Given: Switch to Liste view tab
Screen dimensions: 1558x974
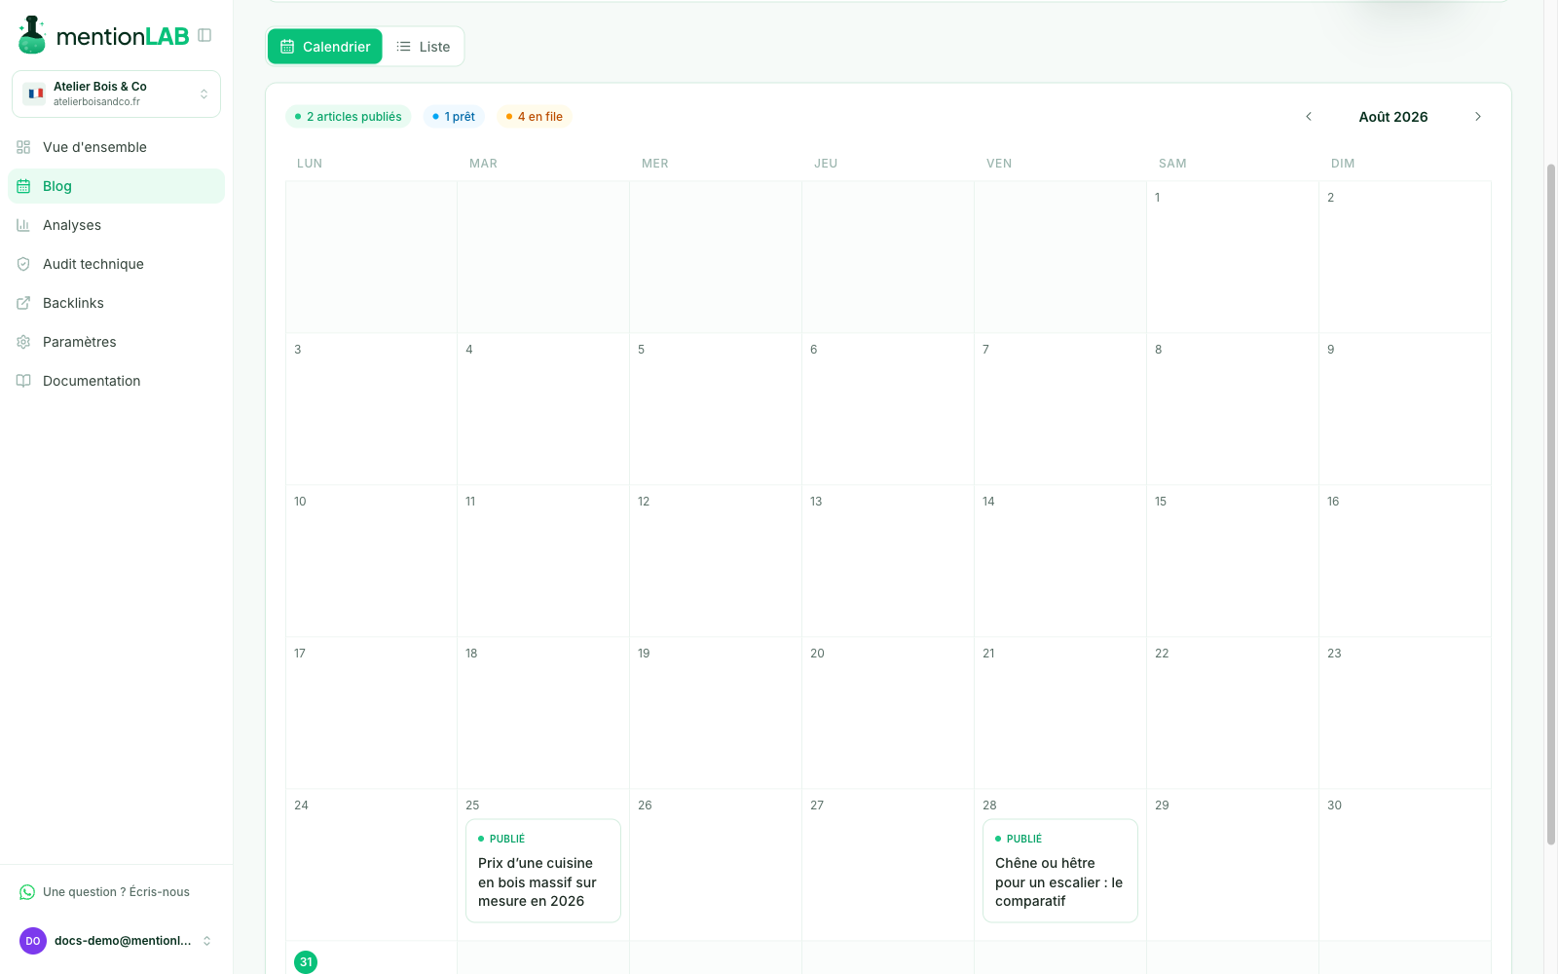Looking at the screenshot, I should (424, 47).
